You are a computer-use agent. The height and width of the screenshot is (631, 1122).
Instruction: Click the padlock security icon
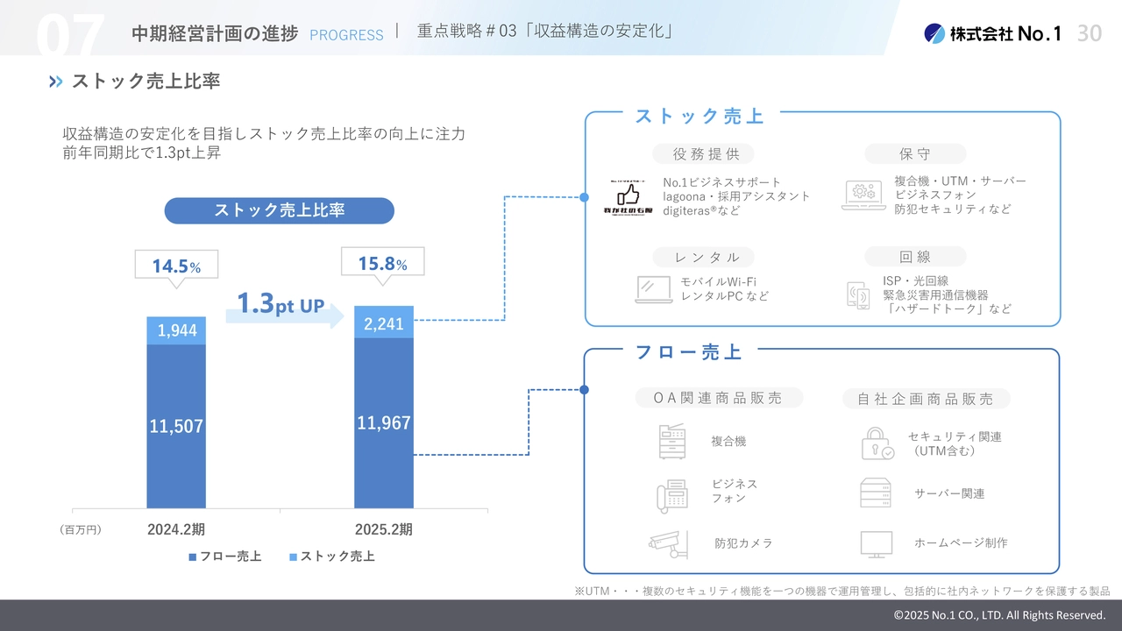coord(877,443)
